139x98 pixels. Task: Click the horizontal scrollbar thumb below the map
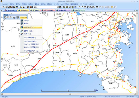[x=70, y=94]
